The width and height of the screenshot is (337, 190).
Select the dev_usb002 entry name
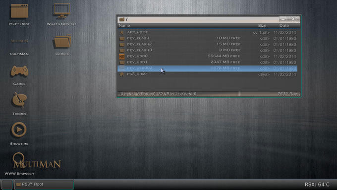[x=140, y=68]
